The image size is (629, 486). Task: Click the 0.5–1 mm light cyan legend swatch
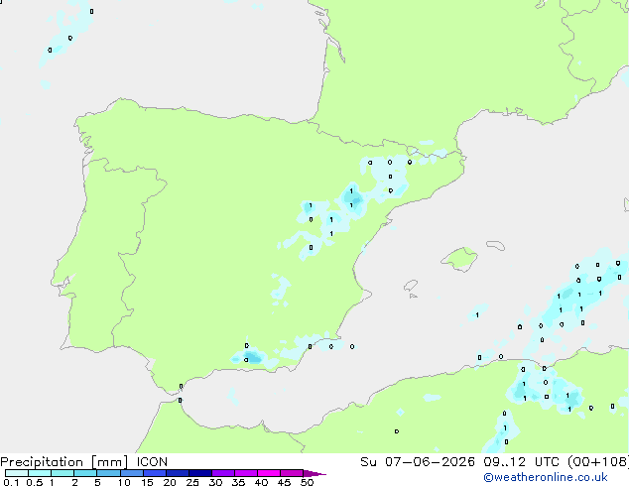[40, 473]
